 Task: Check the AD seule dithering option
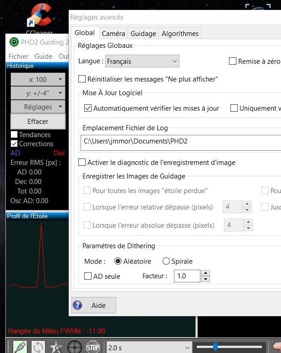88,276
